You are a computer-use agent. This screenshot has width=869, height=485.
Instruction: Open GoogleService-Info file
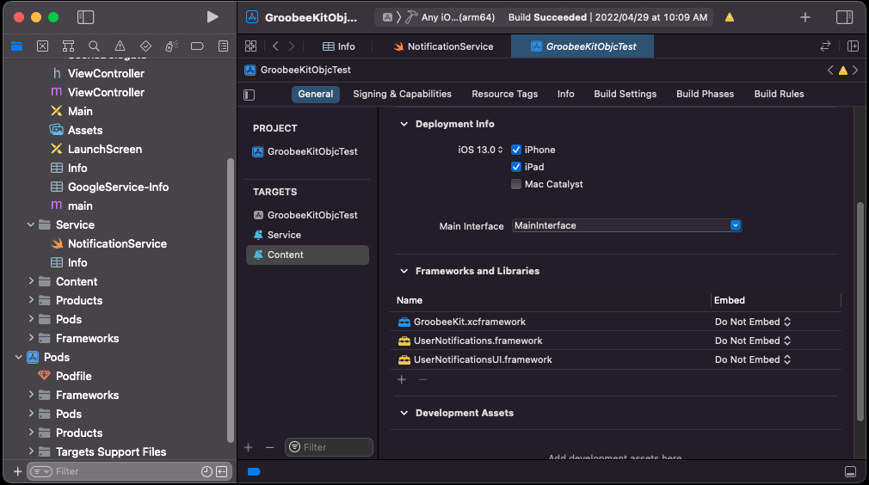click(x=118, y=187)
